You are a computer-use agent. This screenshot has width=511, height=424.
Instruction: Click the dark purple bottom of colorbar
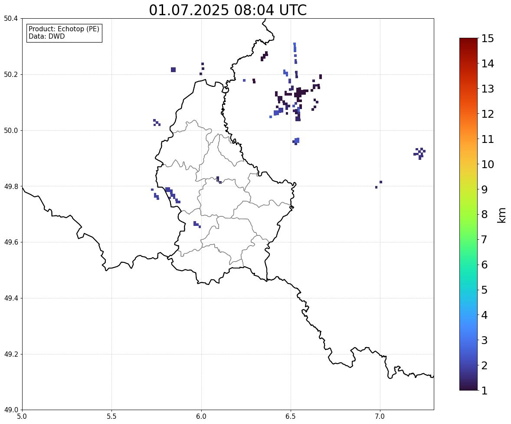468,387
